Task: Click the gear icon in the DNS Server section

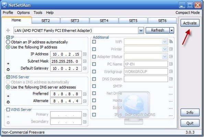Action: [8, 102]
